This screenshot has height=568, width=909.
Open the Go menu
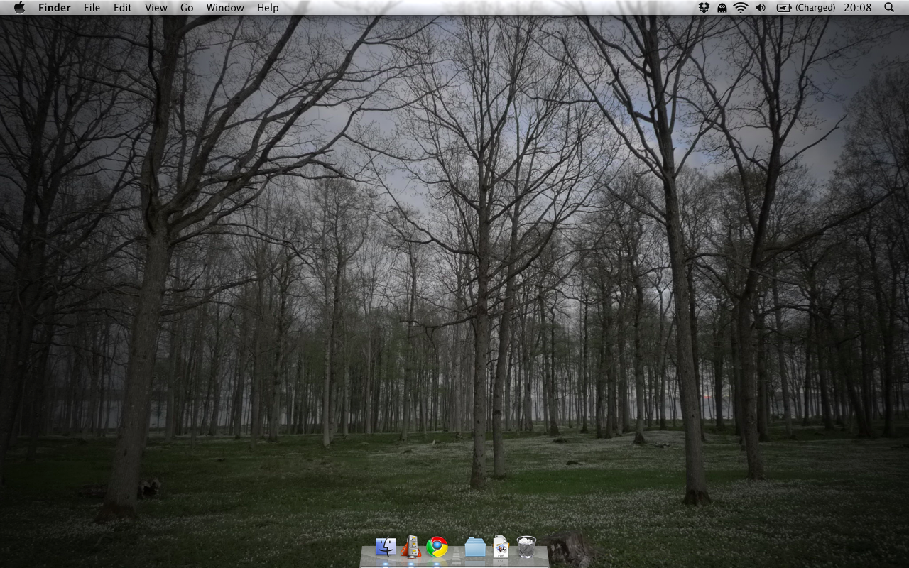coord(187,8)
